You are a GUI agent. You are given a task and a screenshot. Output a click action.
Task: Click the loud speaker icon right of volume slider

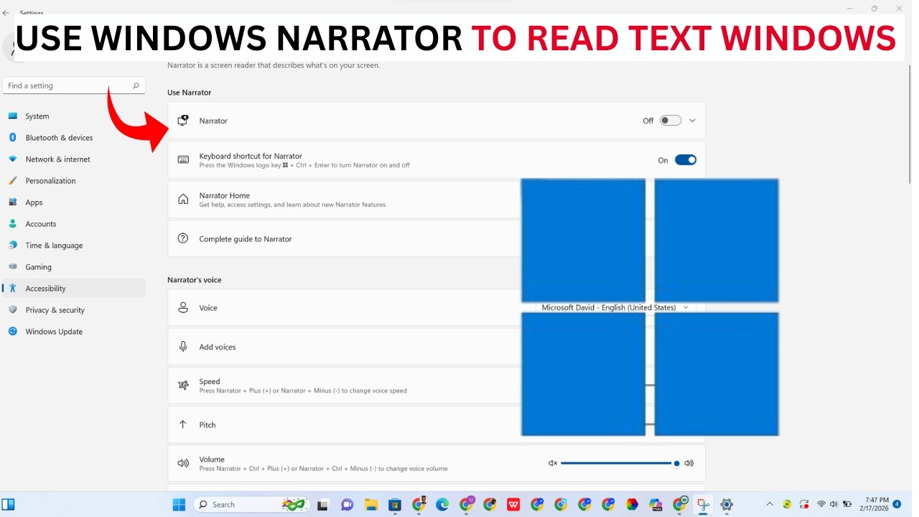pyautogui.click(x=689, y=463)
